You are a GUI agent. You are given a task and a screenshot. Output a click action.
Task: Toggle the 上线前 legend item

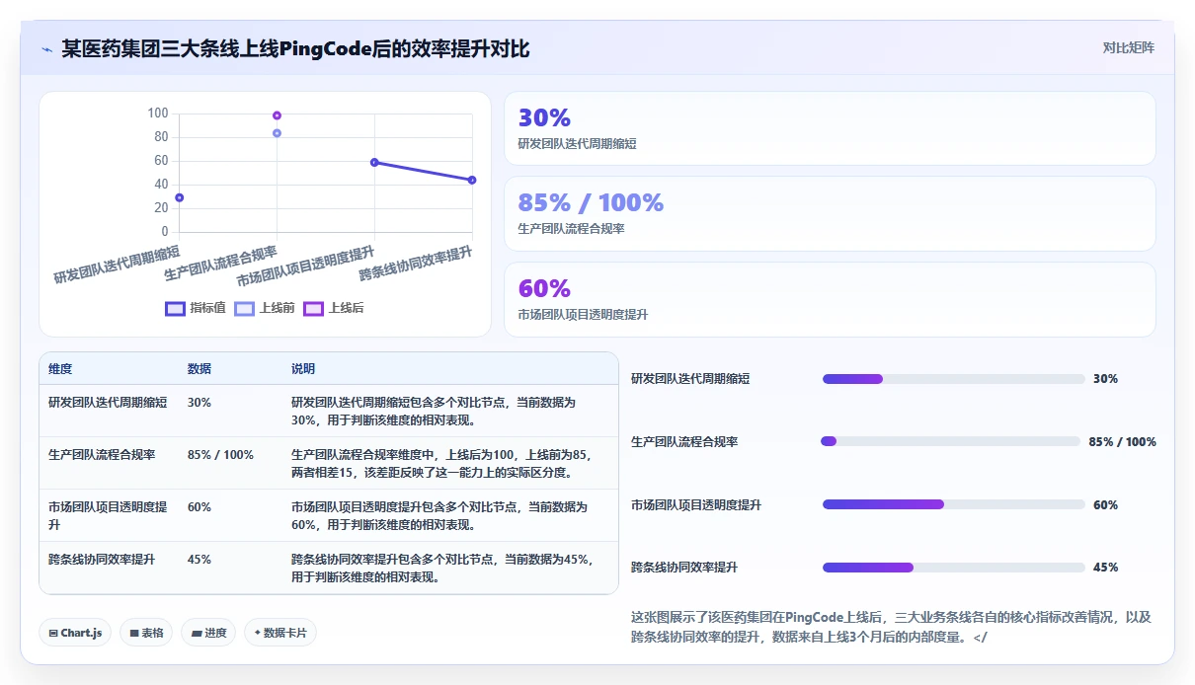tap(265, 308)
